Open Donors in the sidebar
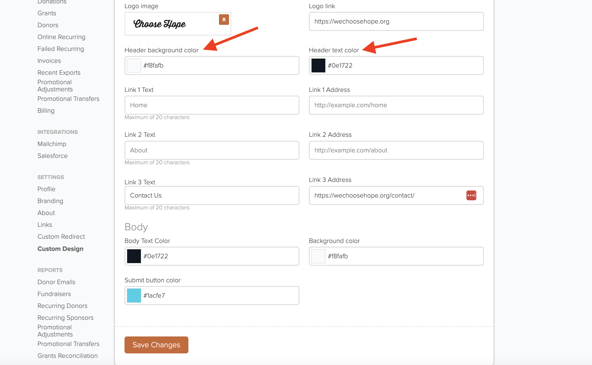 pyautogui.click(x=48, y=25)
